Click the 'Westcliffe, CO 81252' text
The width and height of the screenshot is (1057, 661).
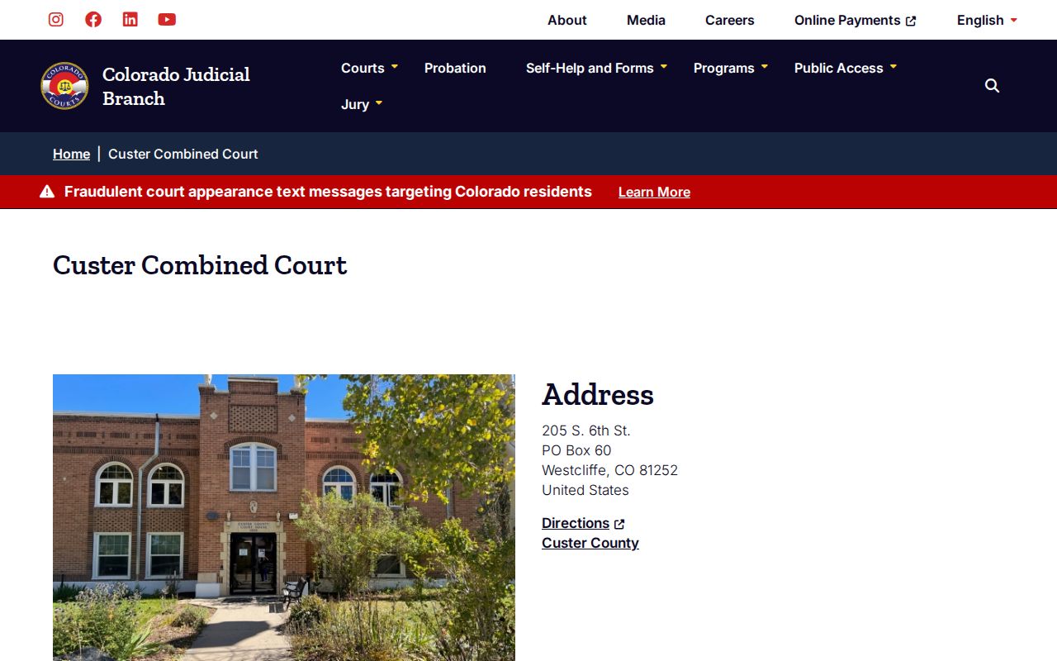point(609,470)
